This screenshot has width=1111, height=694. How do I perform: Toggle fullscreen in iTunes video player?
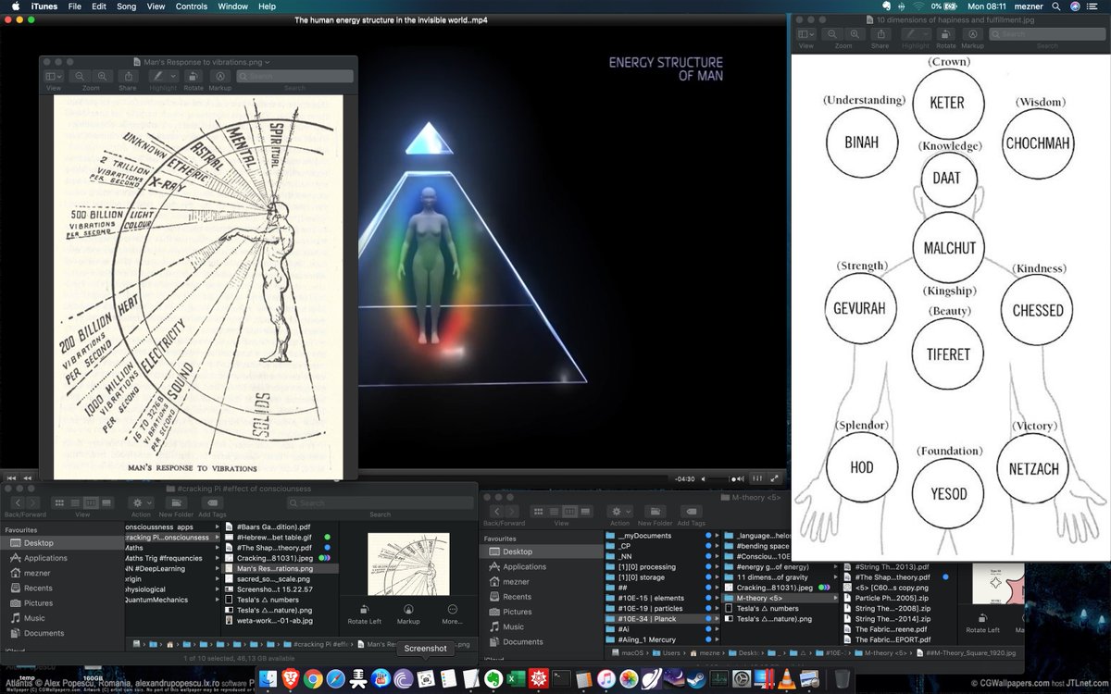[775, 478]
